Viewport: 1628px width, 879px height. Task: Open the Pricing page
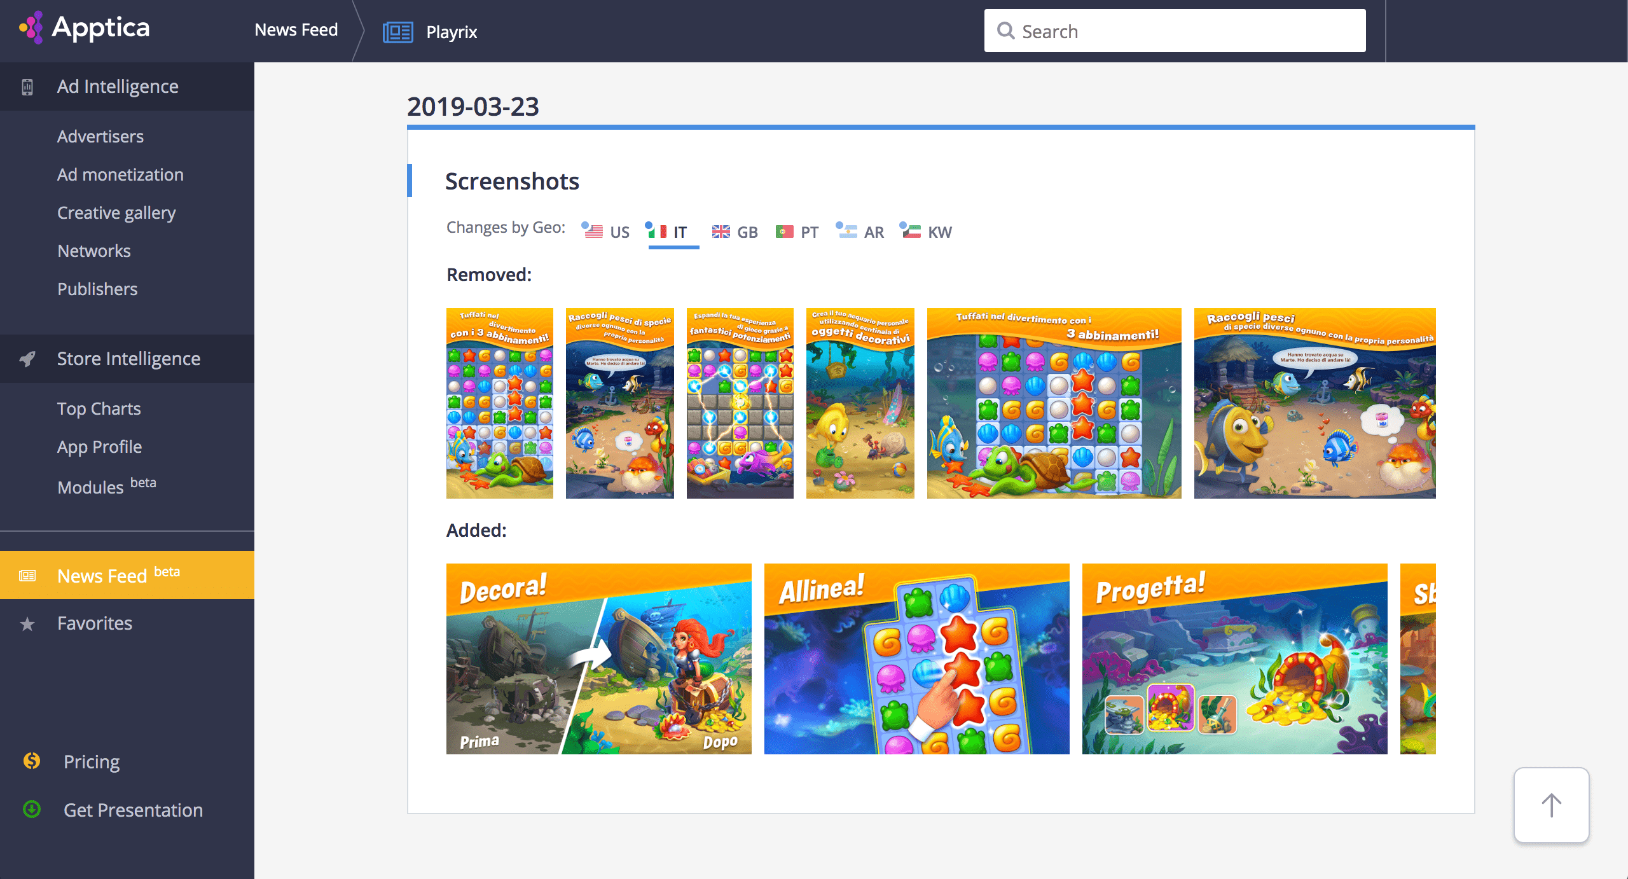[92, 761]
